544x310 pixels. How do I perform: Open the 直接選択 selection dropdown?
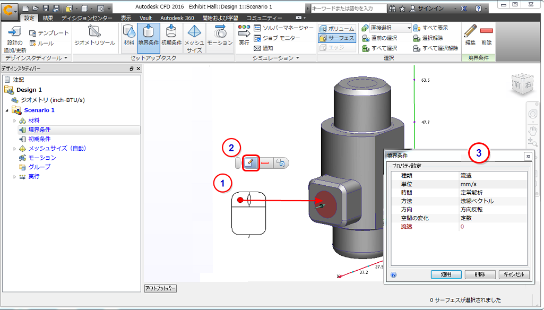pos(409,28)
